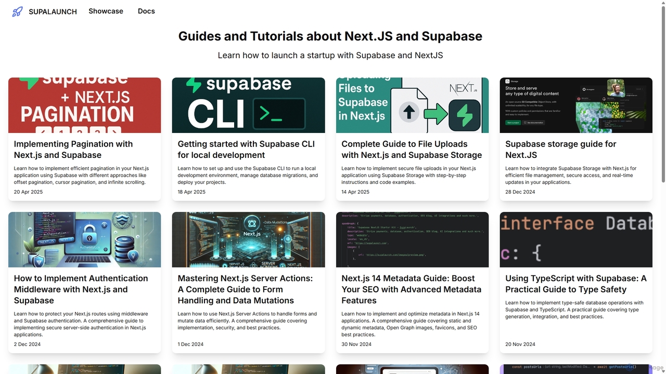Open the Server Actions article thumbnail
This screenshot has height=374, width=666.
249,239
